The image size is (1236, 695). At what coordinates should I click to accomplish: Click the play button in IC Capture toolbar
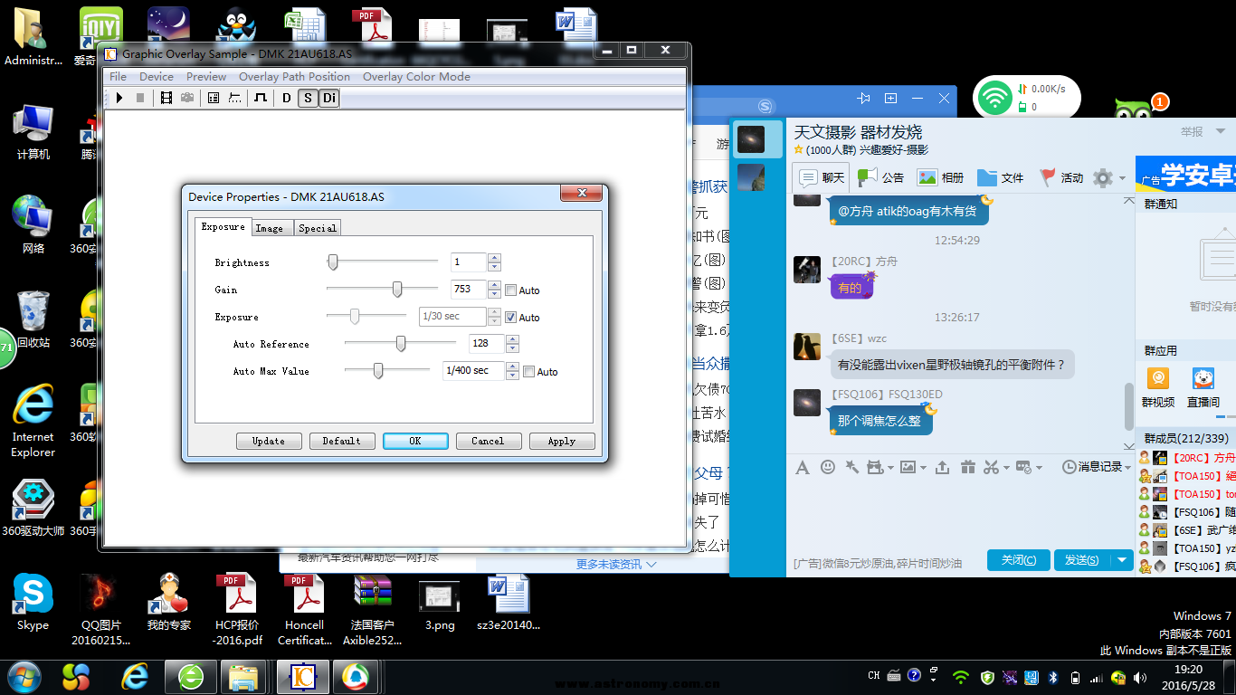pyautogui.click(x=119, y=98)
